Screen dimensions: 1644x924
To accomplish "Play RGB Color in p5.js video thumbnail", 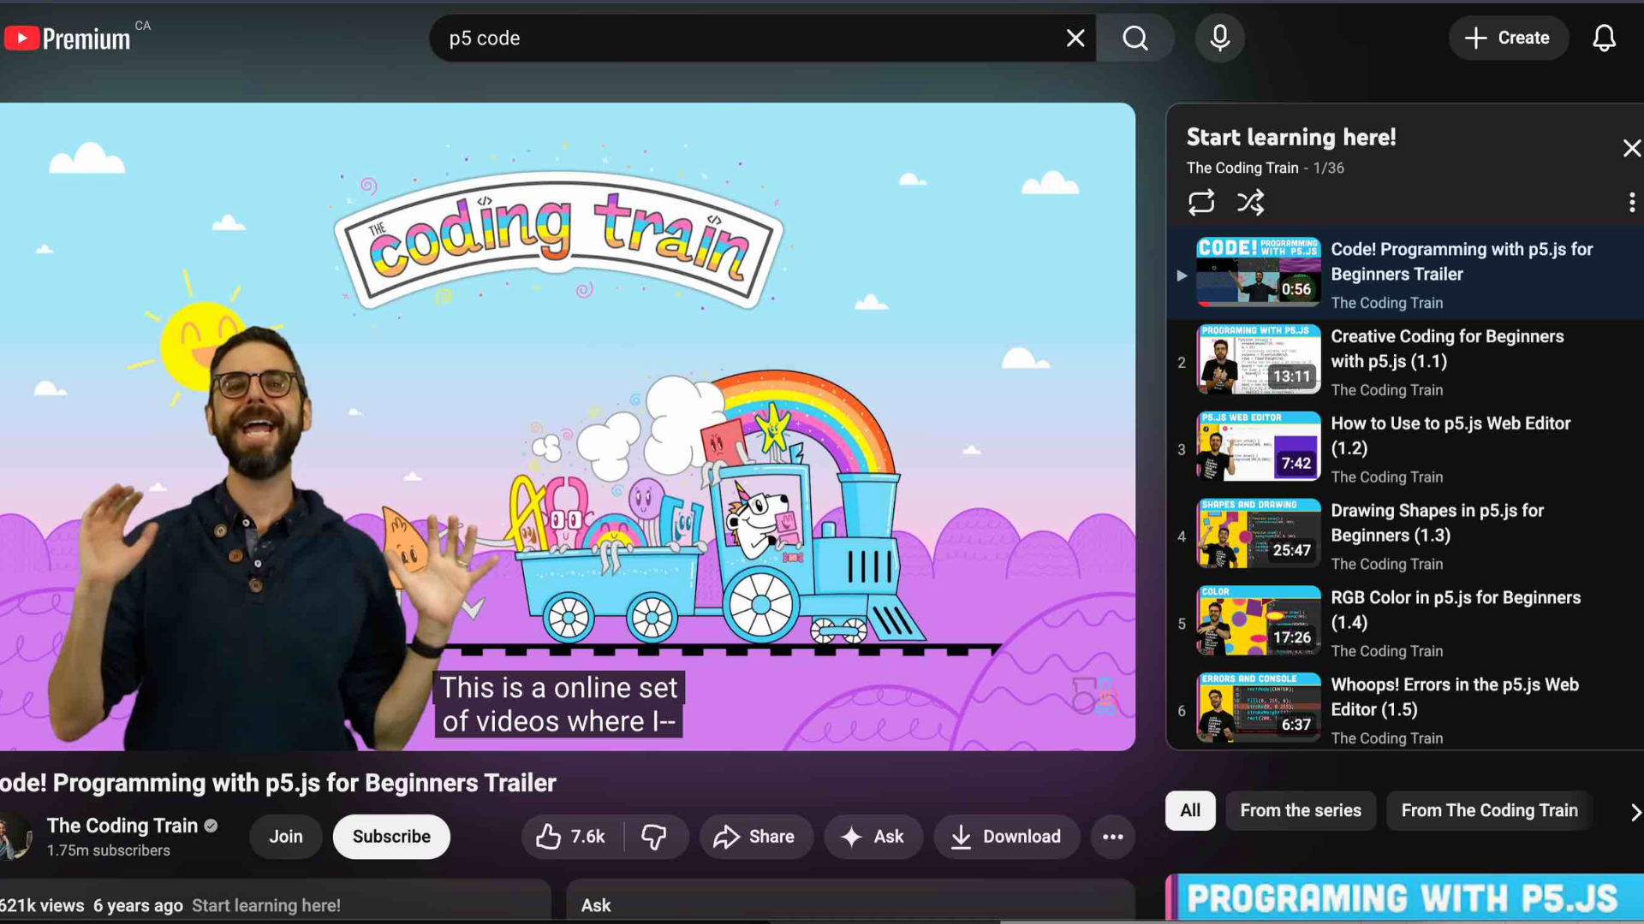I will coord(1258,620).
